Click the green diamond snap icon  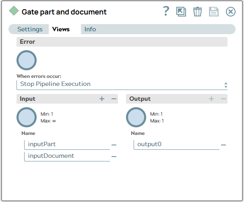pos(14,11)
